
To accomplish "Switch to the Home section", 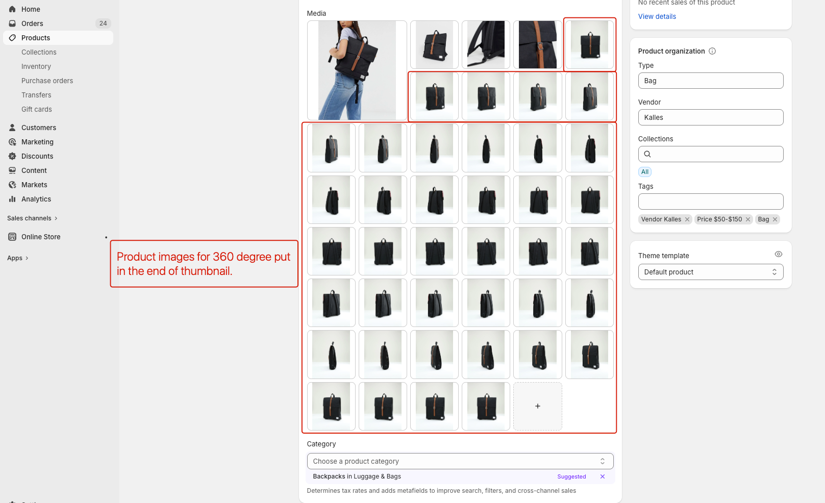I will tap(30, 9).
